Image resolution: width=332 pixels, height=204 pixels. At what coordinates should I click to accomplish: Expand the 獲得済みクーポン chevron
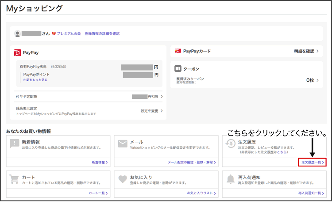(x=317, y=80)
